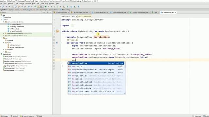
Task: Switch to the SportViewModel.java tab
Action: (x=119, y=12)
